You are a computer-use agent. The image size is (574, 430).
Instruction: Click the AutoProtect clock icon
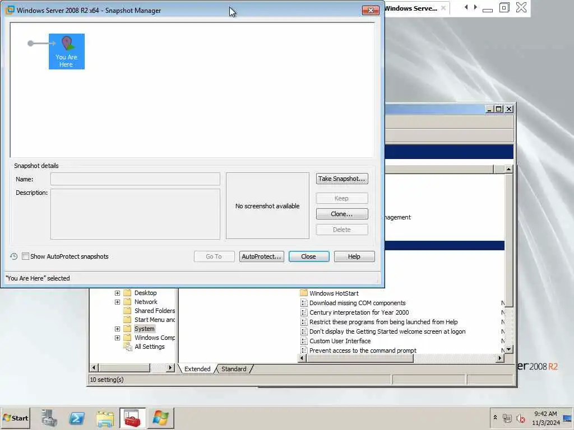coord(14,256)
